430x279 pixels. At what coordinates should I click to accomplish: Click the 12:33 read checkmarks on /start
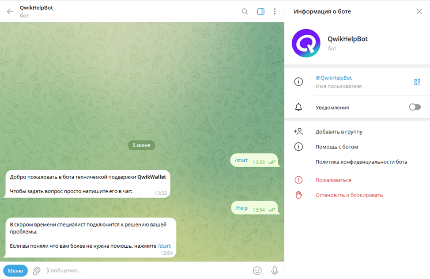point(272,162)
